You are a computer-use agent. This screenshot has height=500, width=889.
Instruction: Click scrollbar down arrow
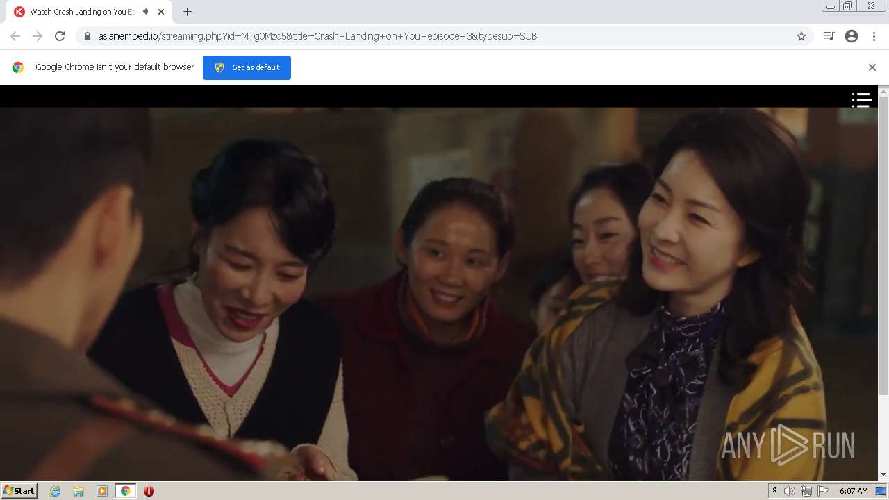pos(883,475)
